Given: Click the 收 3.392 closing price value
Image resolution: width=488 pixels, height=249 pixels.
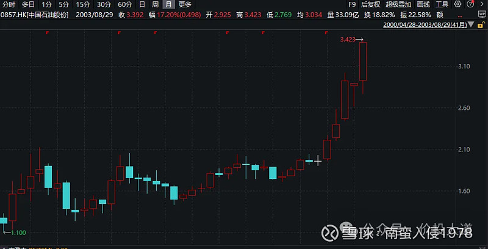Looking at the screenshot, I should pos(131,15).
